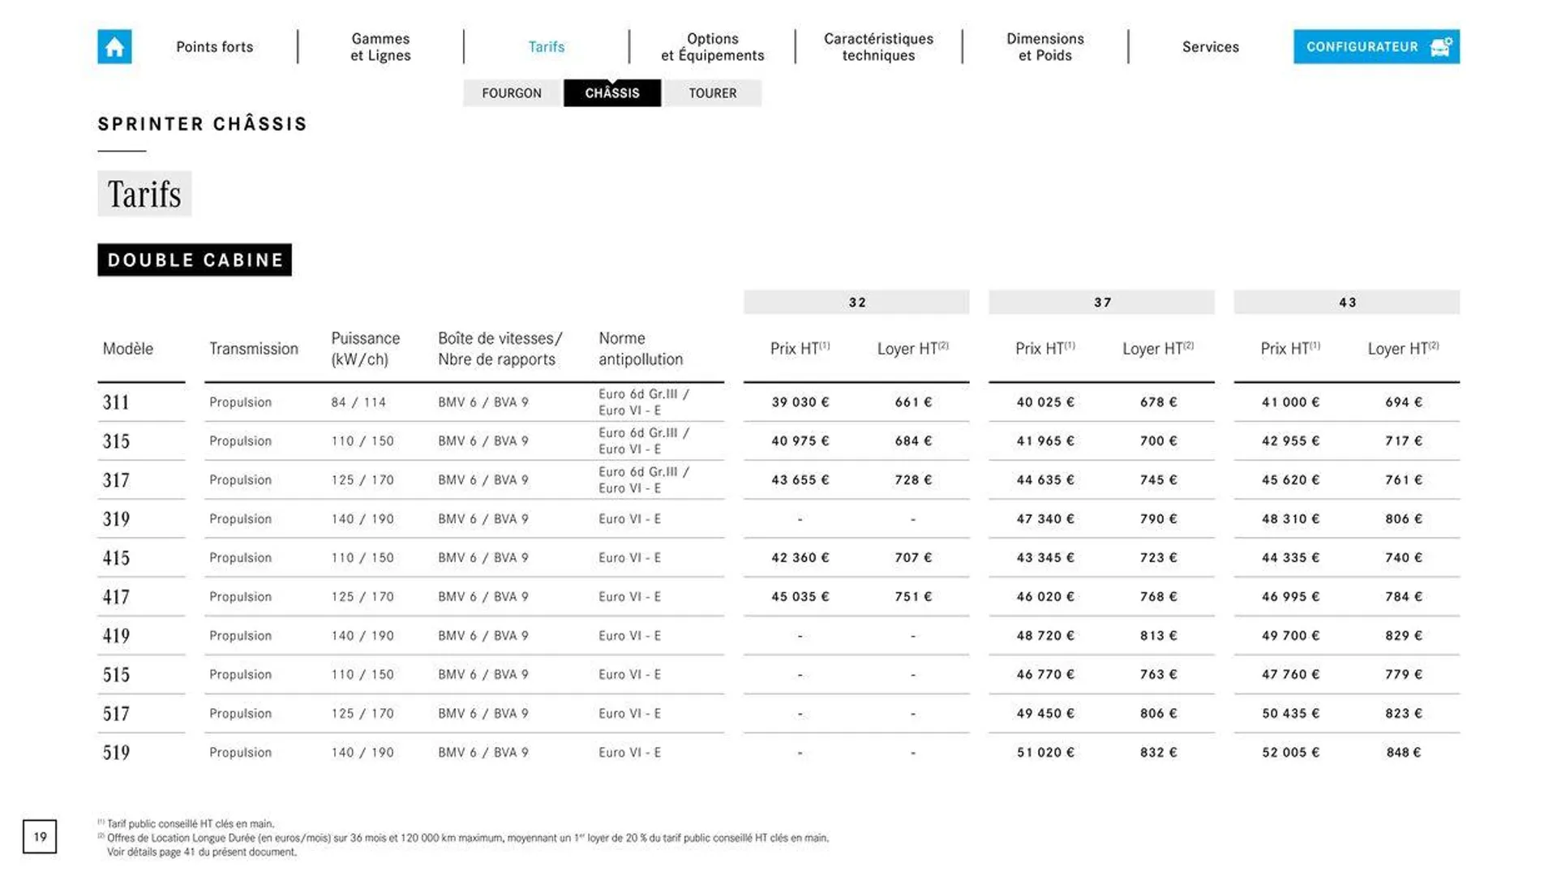Click the 48 720 € price cell
The image size is (1557, 876).
click(1045, 636)
